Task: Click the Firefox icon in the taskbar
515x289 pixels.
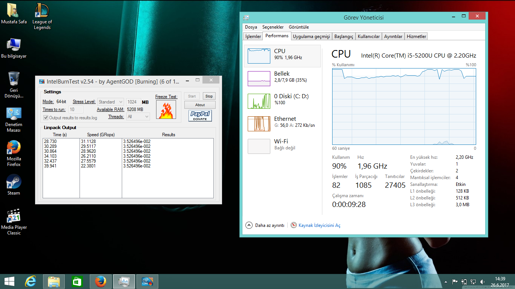Action: click(100, 281)
